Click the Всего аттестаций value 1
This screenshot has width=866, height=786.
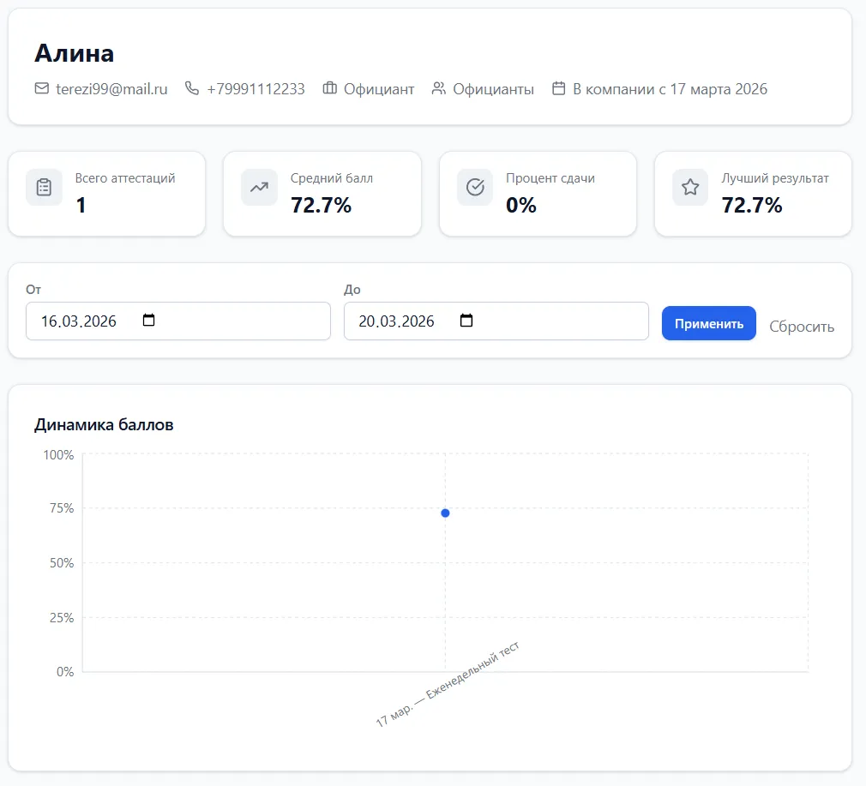click(x=81, y=206)
